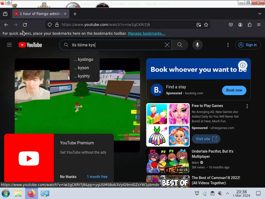The image size is (265, 199).
Task: Open Firefox View icon left of tab
Action: coord(5,14)
